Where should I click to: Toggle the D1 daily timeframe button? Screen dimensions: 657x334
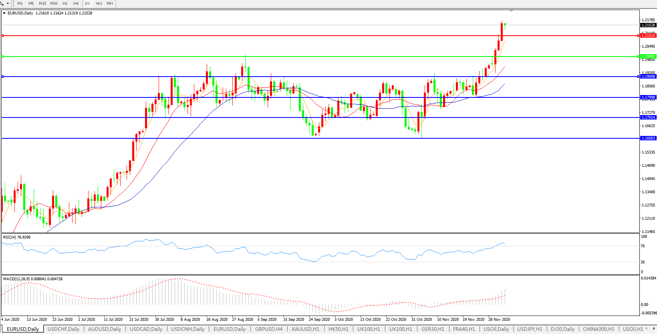[x=87, y=4]
